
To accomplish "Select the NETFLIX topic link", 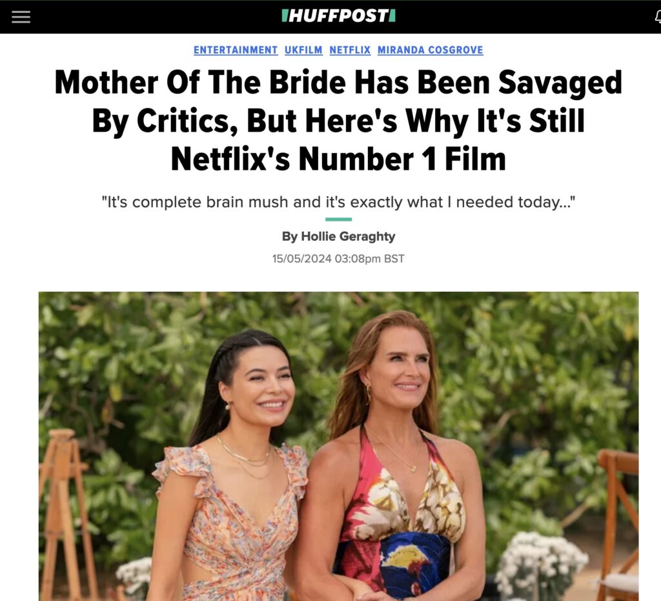I will click(350, 50).
